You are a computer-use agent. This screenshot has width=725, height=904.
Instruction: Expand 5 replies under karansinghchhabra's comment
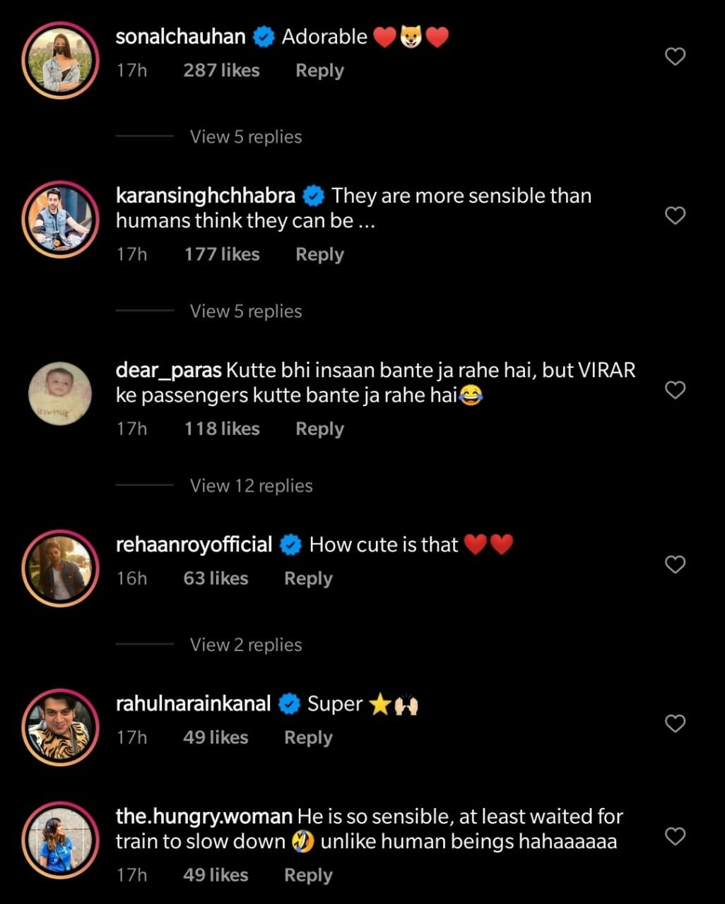[245, 311]
